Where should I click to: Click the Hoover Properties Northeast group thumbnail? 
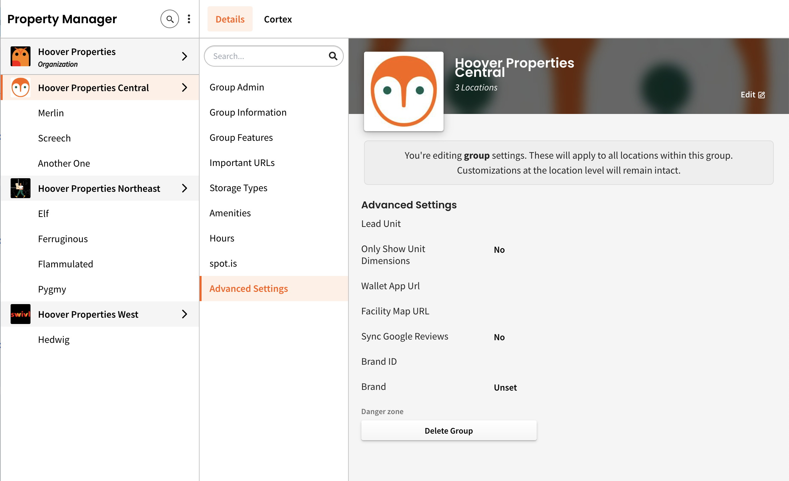pyautogui.click(x=21, y=188)
